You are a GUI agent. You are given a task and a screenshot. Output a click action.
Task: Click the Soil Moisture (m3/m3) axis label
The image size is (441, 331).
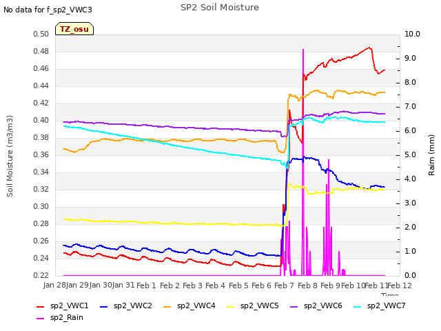pos(10,156)
